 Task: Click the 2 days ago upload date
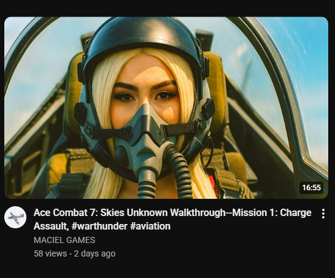(x=94, y=253)
